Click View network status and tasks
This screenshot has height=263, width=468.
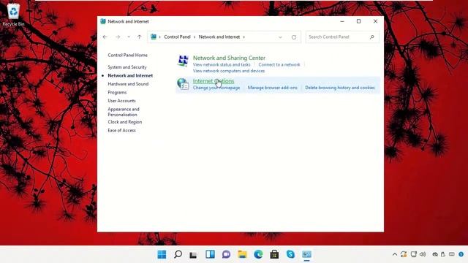222,65
